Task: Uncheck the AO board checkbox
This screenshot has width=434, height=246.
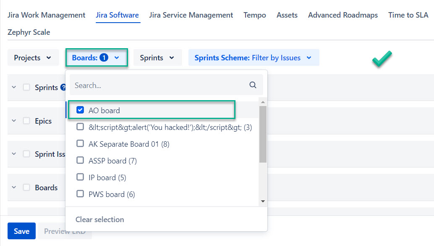Action: click(x=81, y=110)
